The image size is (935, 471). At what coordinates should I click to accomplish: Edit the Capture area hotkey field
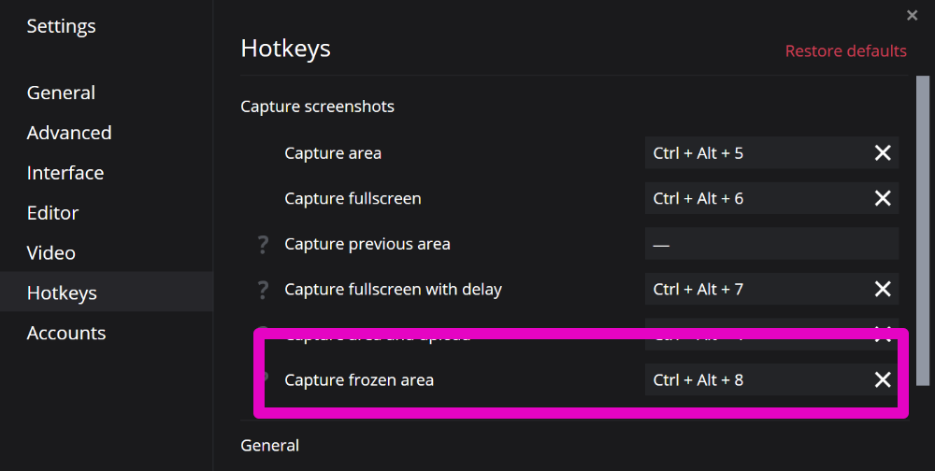(753, 152)
